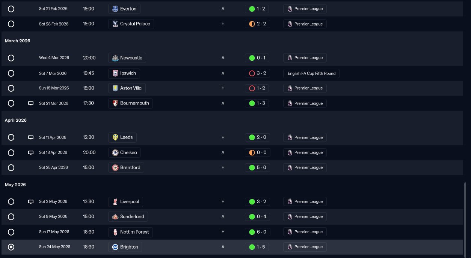Image resolution: width=471 pixels, height=258 pixels.
Task: Click the TV broadcast icon for the Bournemouth match
Action: 31,103
